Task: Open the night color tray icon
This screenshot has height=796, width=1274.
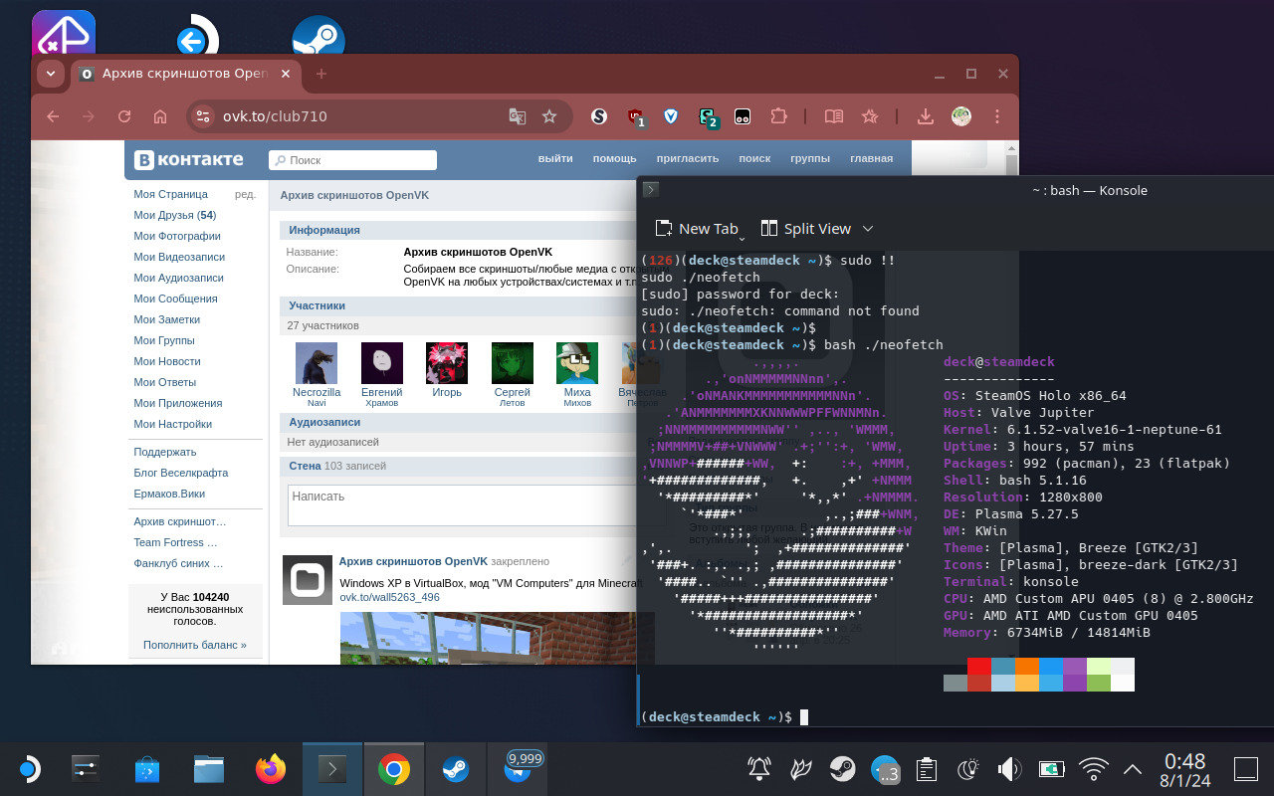Action: 968,769
